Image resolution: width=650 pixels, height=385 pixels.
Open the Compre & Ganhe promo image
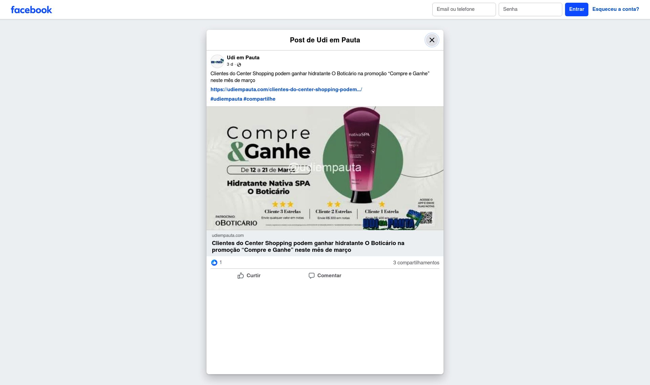325,168
